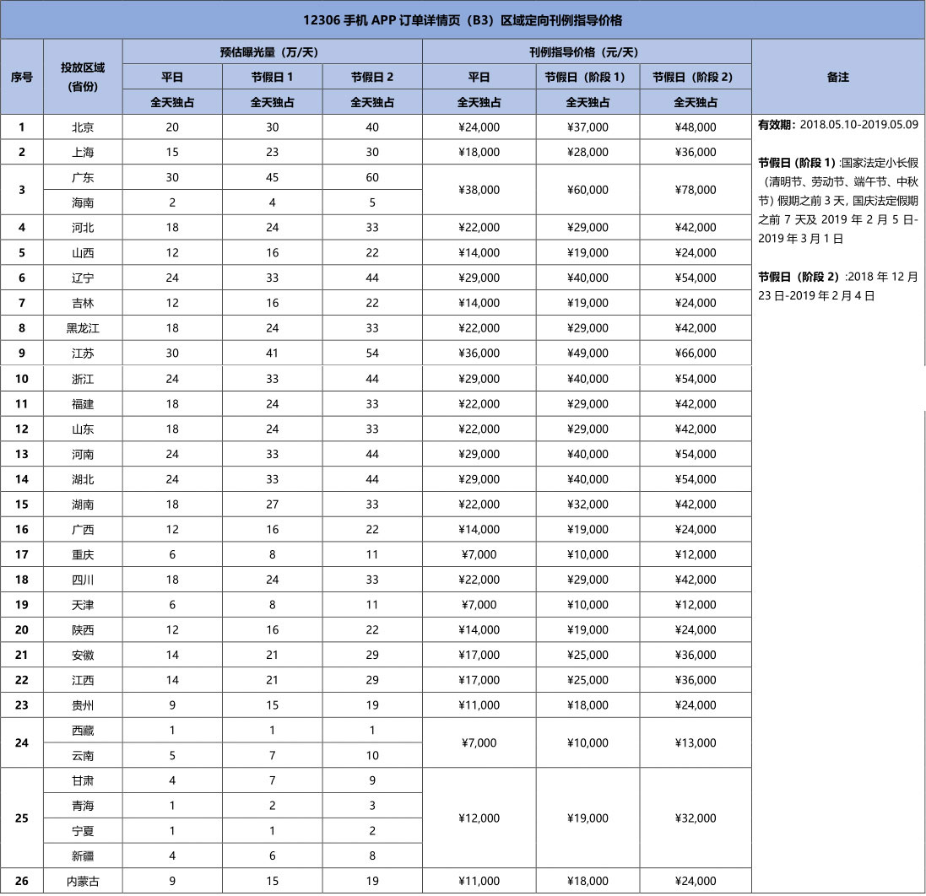Select the 备注 column header
926x896 pixels.
(838, 77)
